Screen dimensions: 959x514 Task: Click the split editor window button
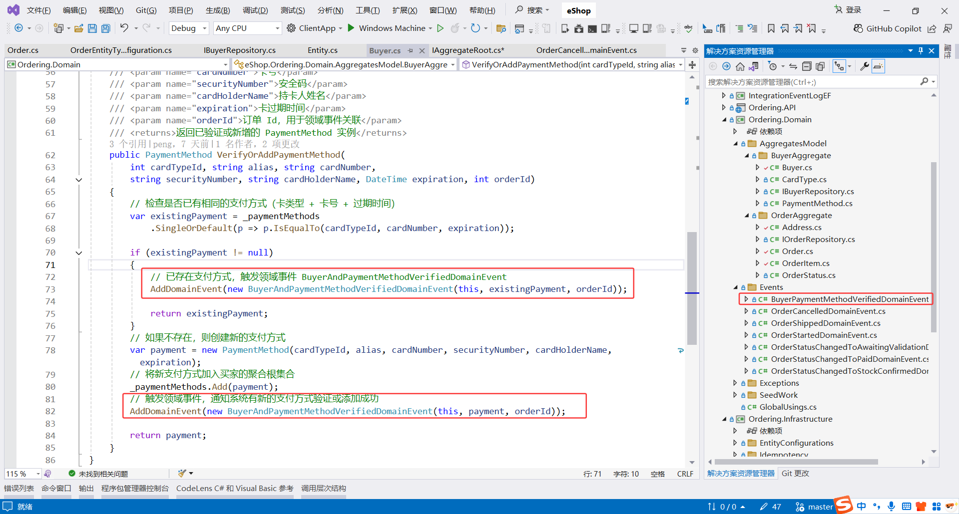click(692, 64)
